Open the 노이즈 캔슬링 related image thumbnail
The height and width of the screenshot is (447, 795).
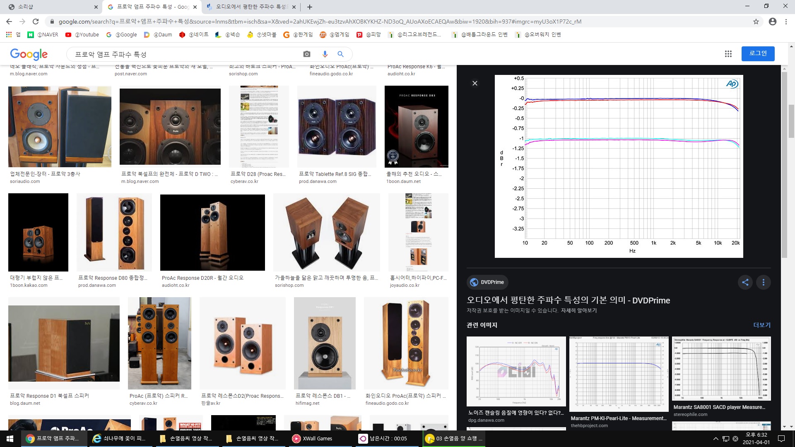pyautogui.click(x=516, y=371)
